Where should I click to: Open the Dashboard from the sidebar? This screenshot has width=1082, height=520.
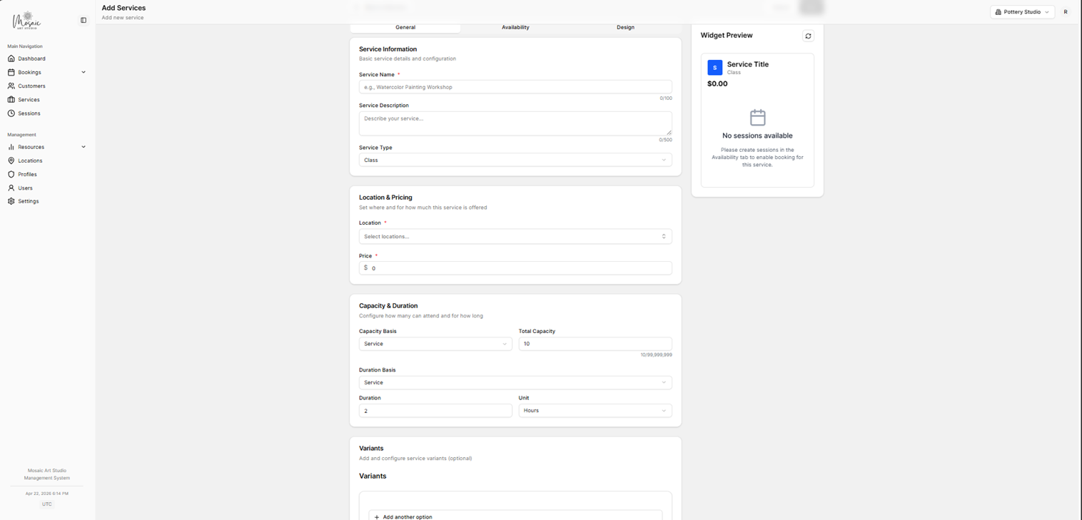pyautogui.click(x=30, y=58)
